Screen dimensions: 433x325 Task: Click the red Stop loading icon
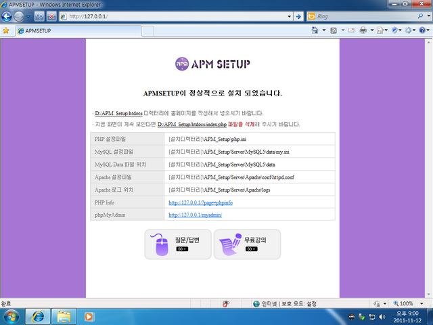click(51, 16)
